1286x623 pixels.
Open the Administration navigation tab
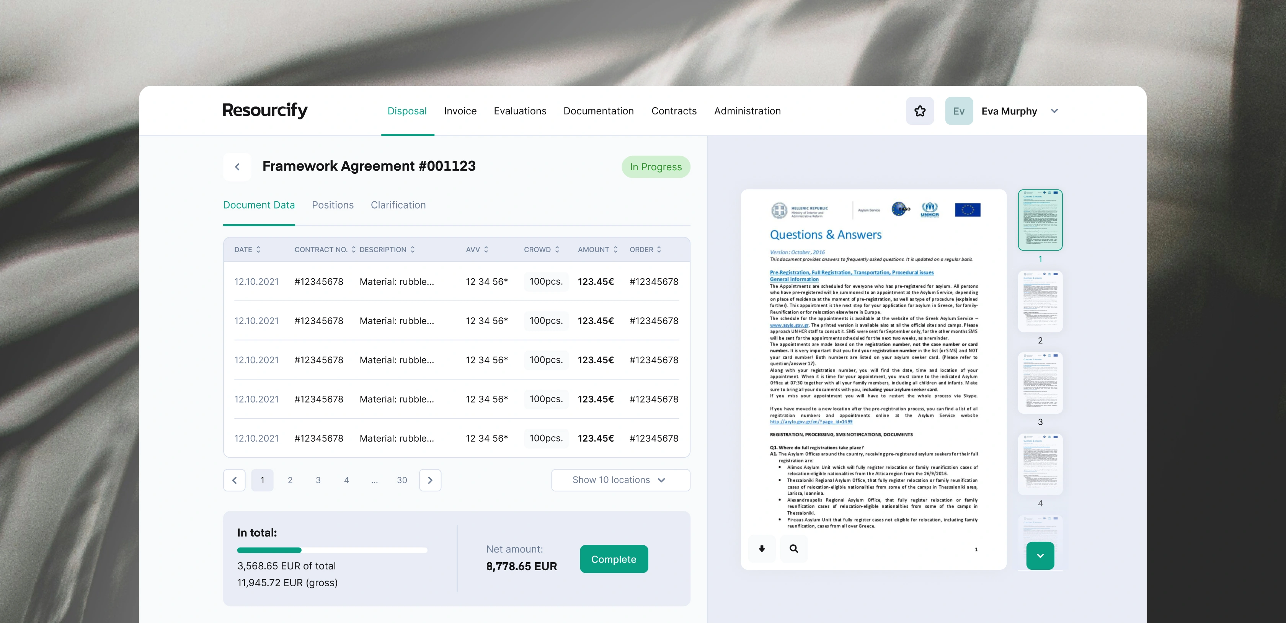pos(747,111)
